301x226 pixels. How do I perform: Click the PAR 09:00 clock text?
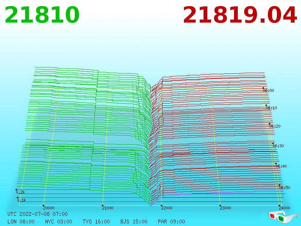click(x=172, y=221)
